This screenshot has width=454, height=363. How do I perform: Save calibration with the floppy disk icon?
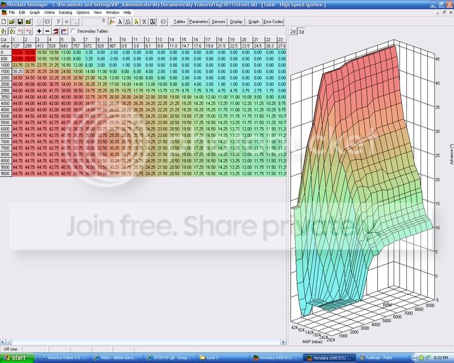click(20, 22)
